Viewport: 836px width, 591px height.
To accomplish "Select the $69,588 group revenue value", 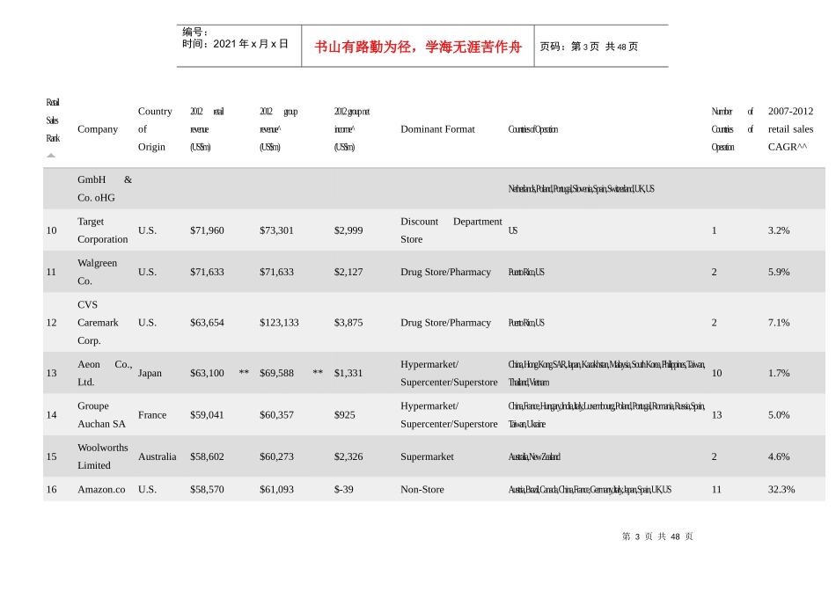I will 276,373.
